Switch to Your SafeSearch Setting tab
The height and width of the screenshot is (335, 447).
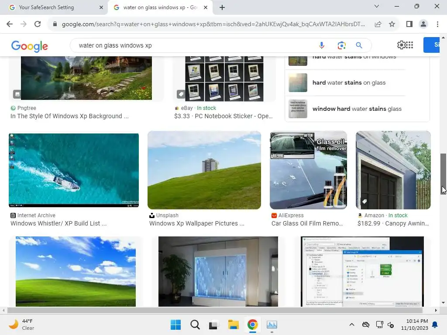coord(54,7)
